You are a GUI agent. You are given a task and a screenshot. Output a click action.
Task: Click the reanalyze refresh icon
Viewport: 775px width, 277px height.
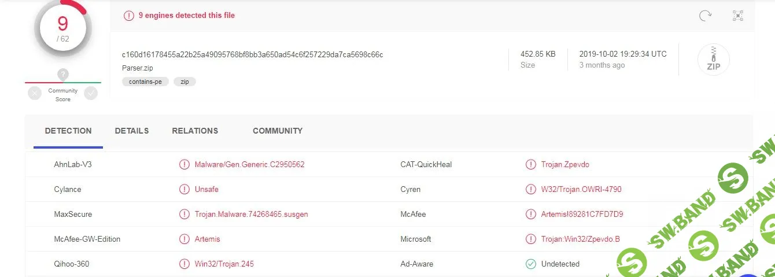(705, 16)
